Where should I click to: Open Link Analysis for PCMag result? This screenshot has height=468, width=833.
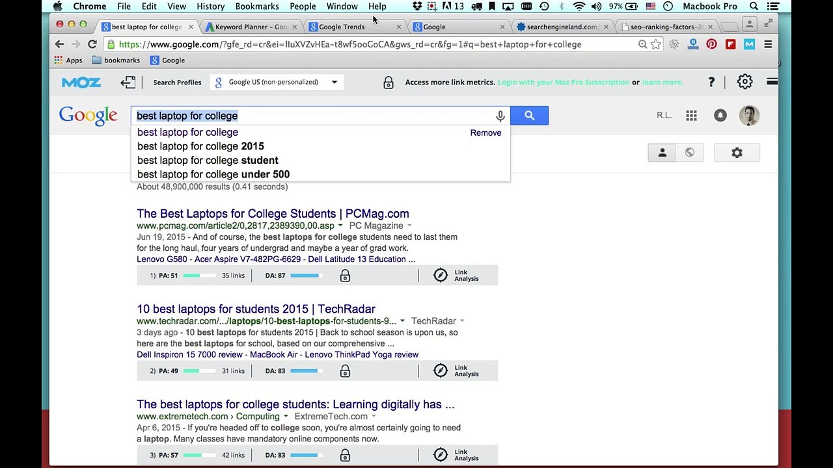pos(456,276)
